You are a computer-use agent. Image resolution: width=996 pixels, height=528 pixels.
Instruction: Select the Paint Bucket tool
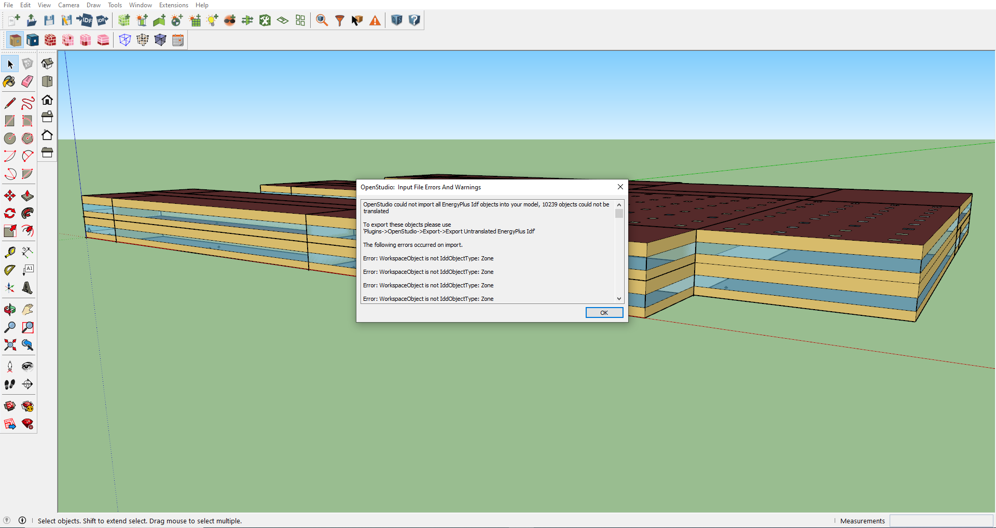point(9,81)
